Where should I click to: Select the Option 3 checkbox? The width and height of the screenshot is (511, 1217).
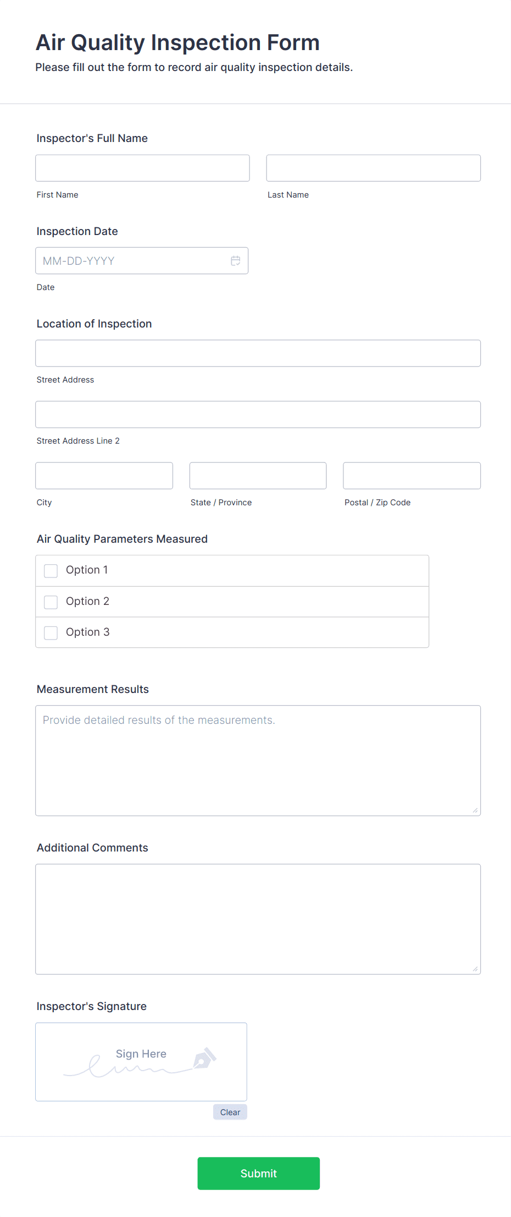(x=51, y=632)
